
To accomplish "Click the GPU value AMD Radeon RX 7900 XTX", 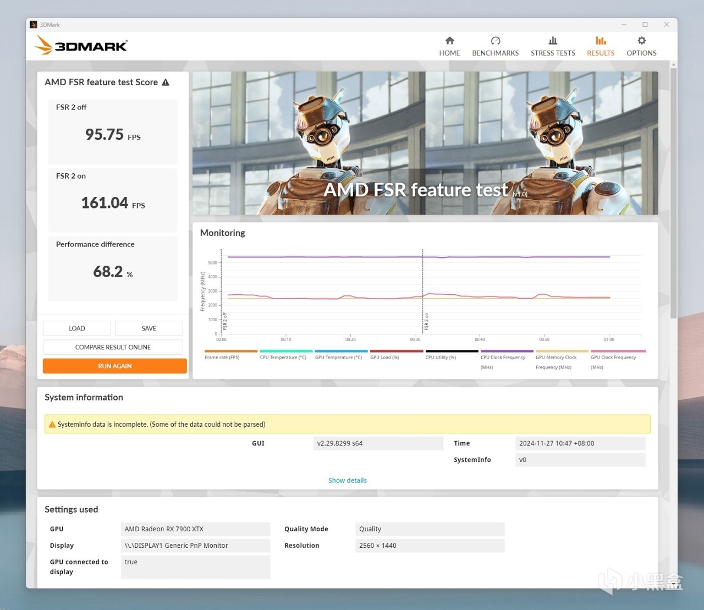I will coord(195,529).
